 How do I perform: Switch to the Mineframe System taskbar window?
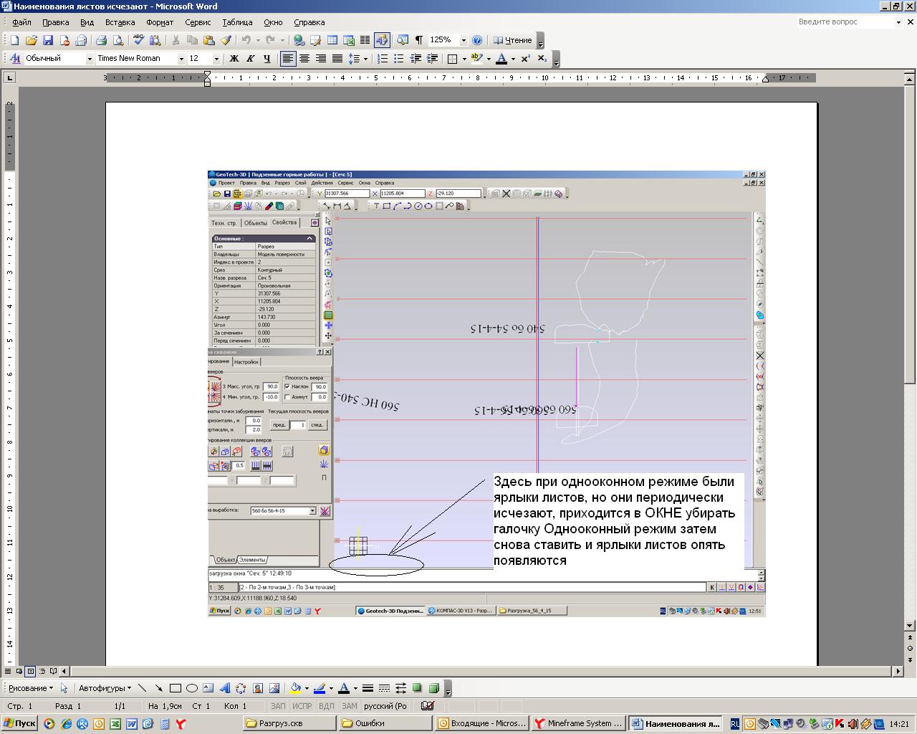[579, 724]
